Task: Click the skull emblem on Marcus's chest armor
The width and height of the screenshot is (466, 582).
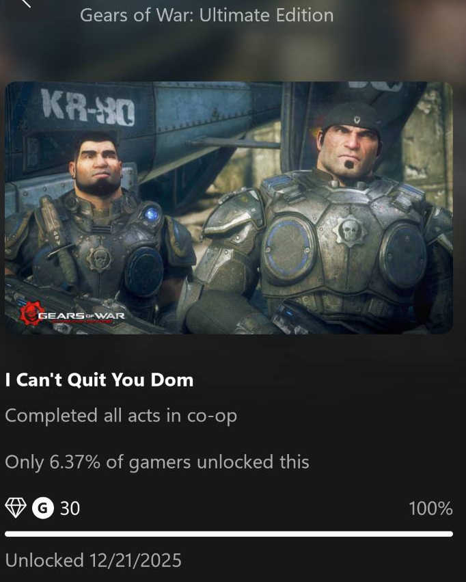Action: (x=350, y=230)
